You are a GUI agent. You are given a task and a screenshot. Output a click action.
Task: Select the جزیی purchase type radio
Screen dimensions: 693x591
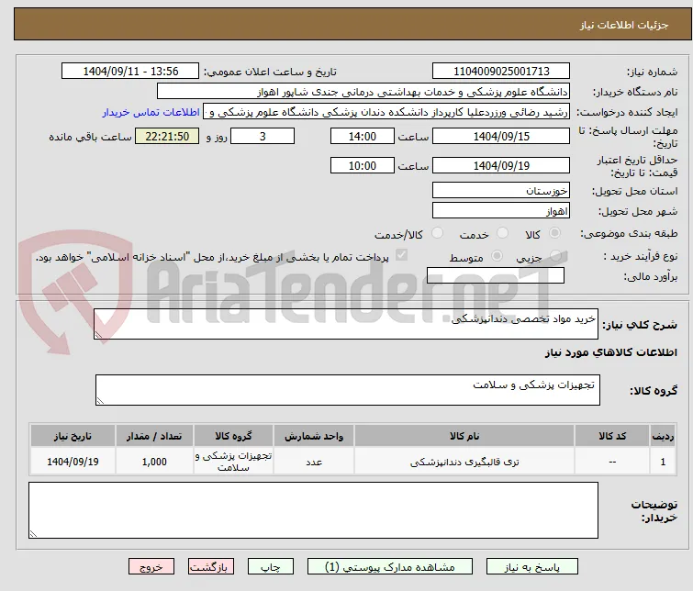point(555,256)
